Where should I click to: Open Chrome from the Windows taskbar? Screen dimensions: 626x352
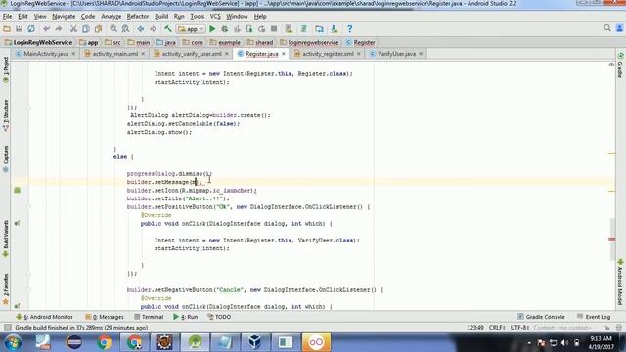coord(105,342)
